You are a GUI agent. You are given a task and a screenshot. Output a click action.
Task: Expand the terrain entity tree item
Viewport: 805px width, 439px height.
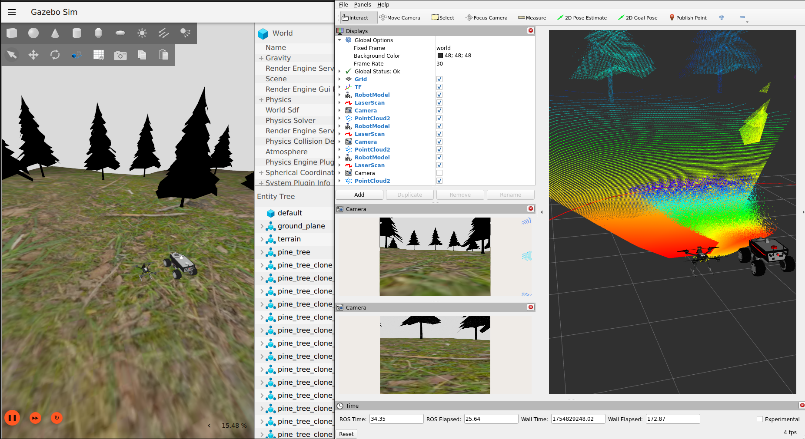pos(262,239)
